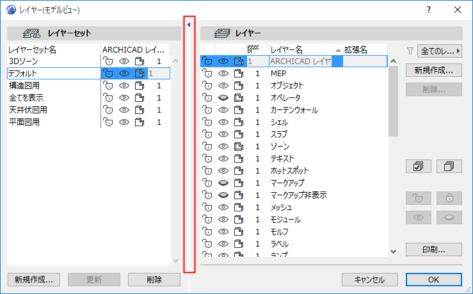
Task: Click model icon of 天井伏図用 layer set
Action: [x=140, y=110]
